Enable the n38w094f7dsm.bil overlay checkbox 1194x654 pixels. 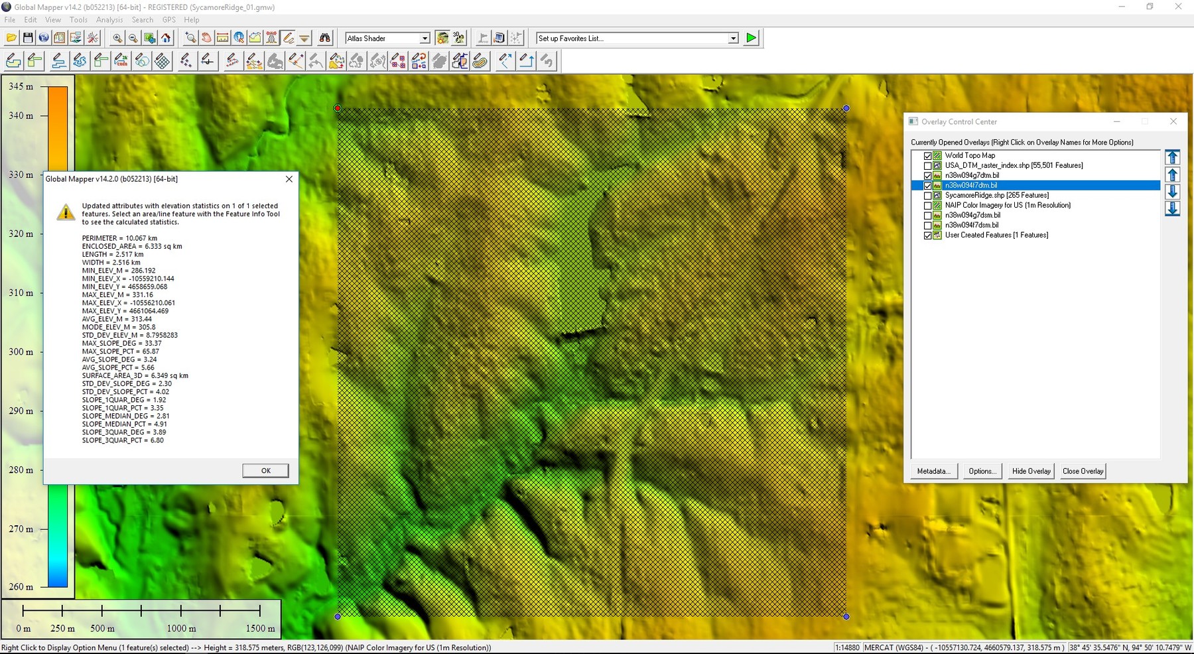tap(928, 226)
